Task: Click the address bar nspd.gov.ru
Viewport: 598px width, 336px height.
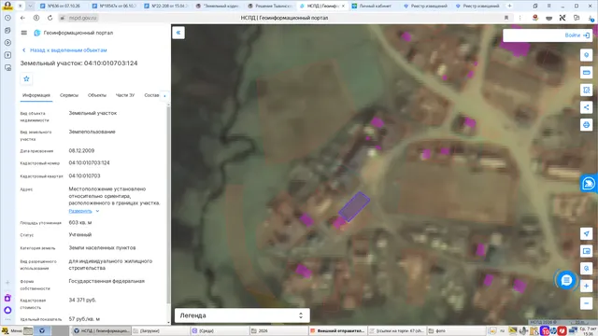Action: [83, 18]
